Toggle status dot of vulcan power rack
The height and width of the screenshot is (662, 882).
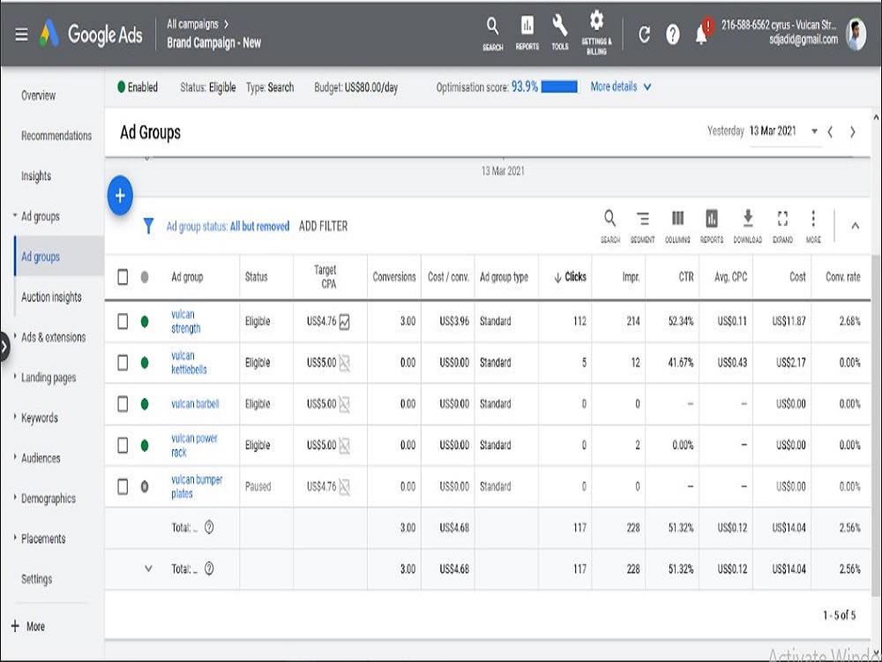(x=145, y=445)
